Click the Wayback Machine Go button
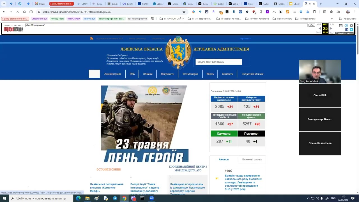The image size is (359, 202). (x=312, y=25)
